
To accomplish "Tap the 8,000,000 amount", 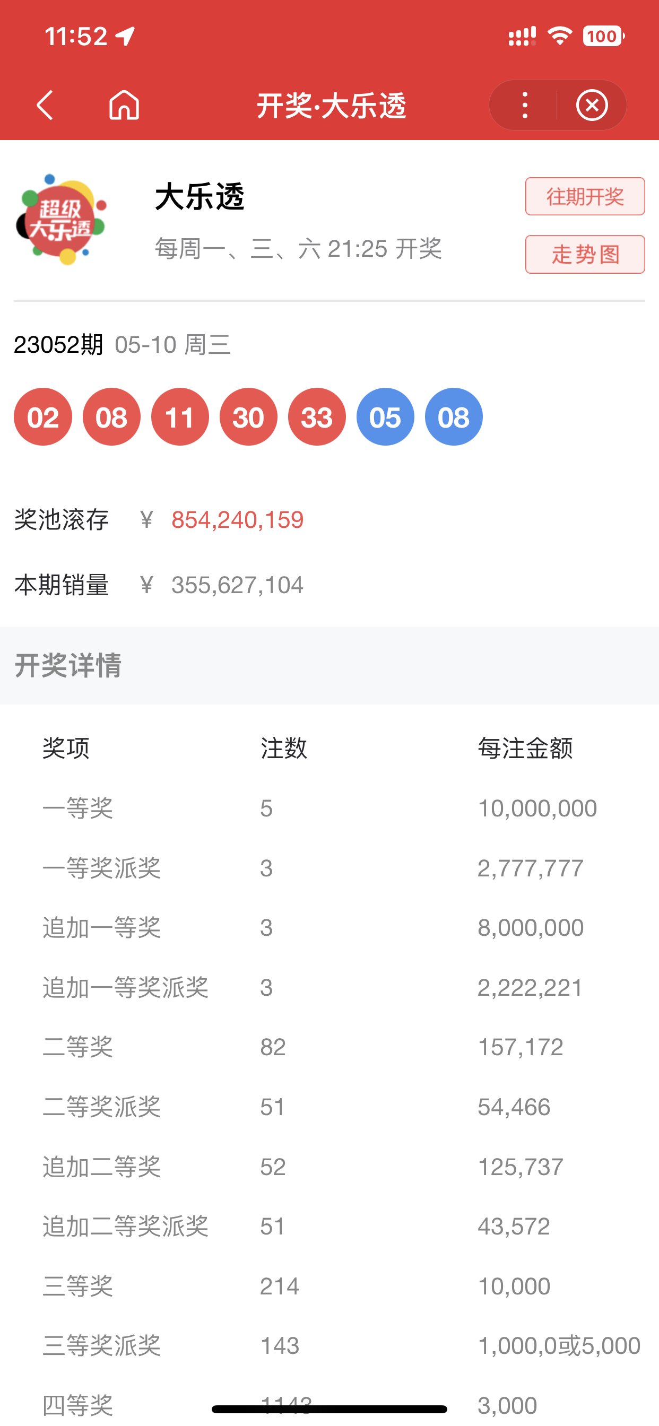I will click(531, 928).
